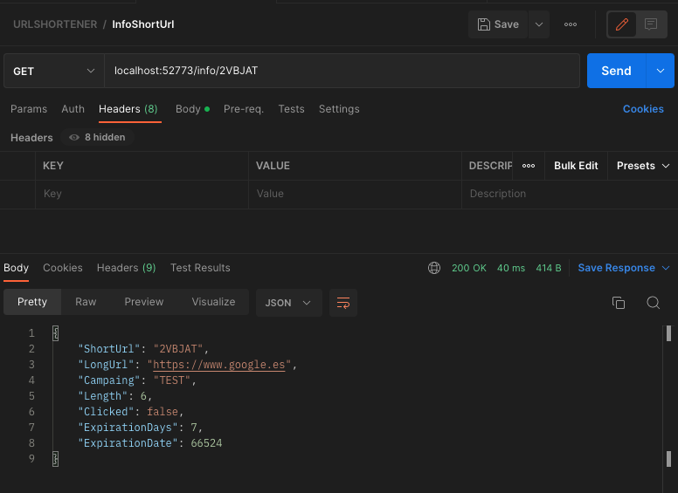Switch to the Params tab
The width and height of the screenshot is (678, 493).
[29, 109]
